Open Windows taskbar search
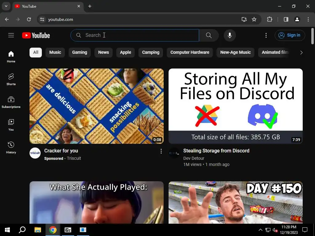Image resolution: width=315 pixels, height=236 pixels. (x=22, y=230)
